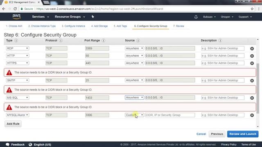Select step 6 Configure Security Group tab
This screenshot has height=147, width=262.
click(151, 26)
